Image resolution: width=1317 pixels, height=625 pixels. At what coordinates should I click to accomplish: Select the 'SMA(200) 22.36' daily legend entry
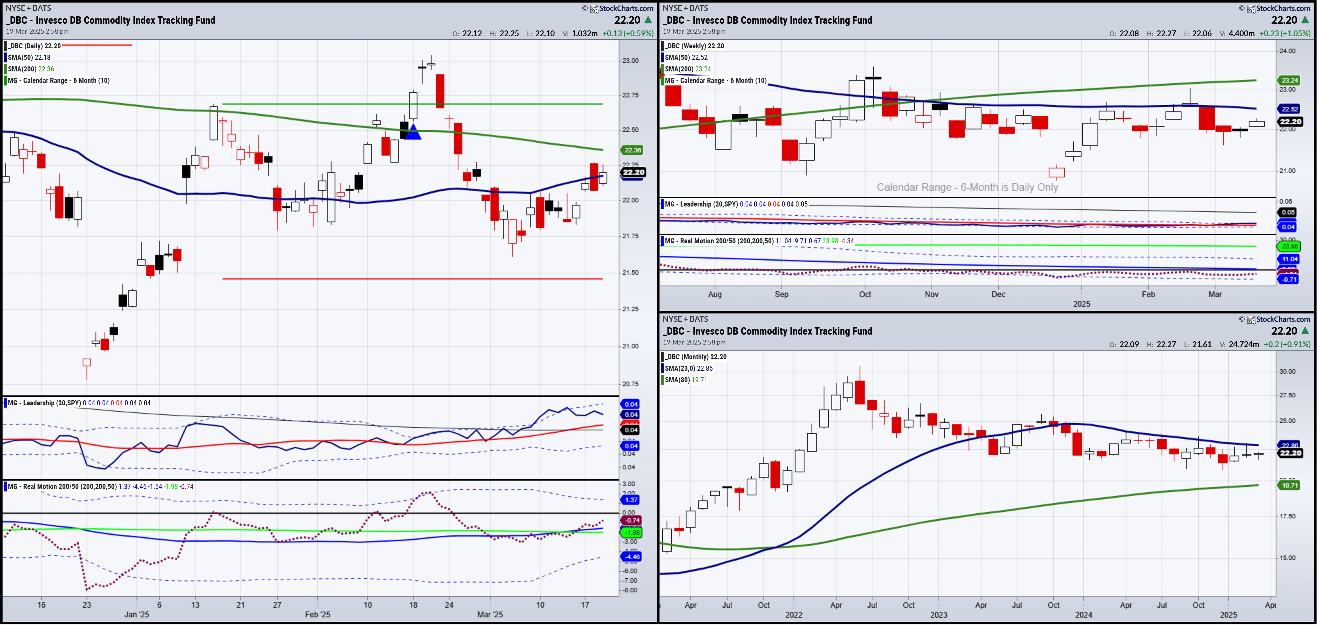31,69
